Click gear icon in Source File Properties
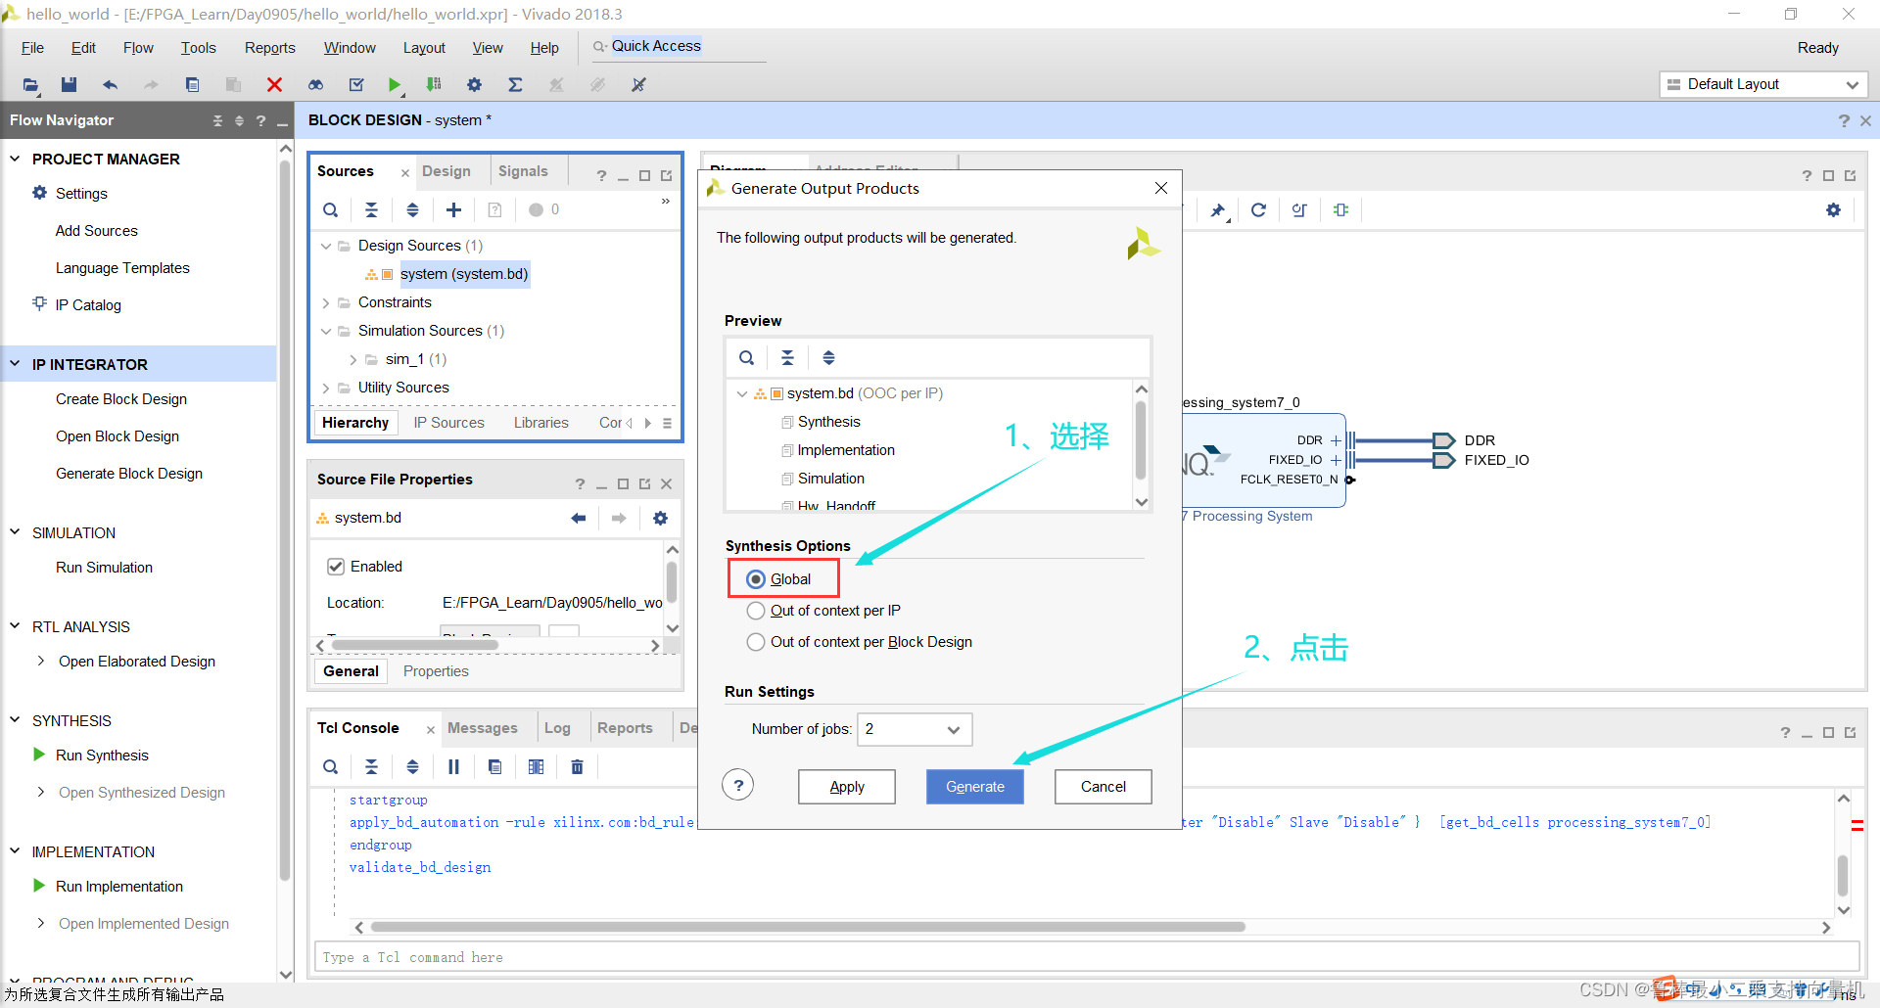Screen dimensions: 1880x1008 coord(660,518)
